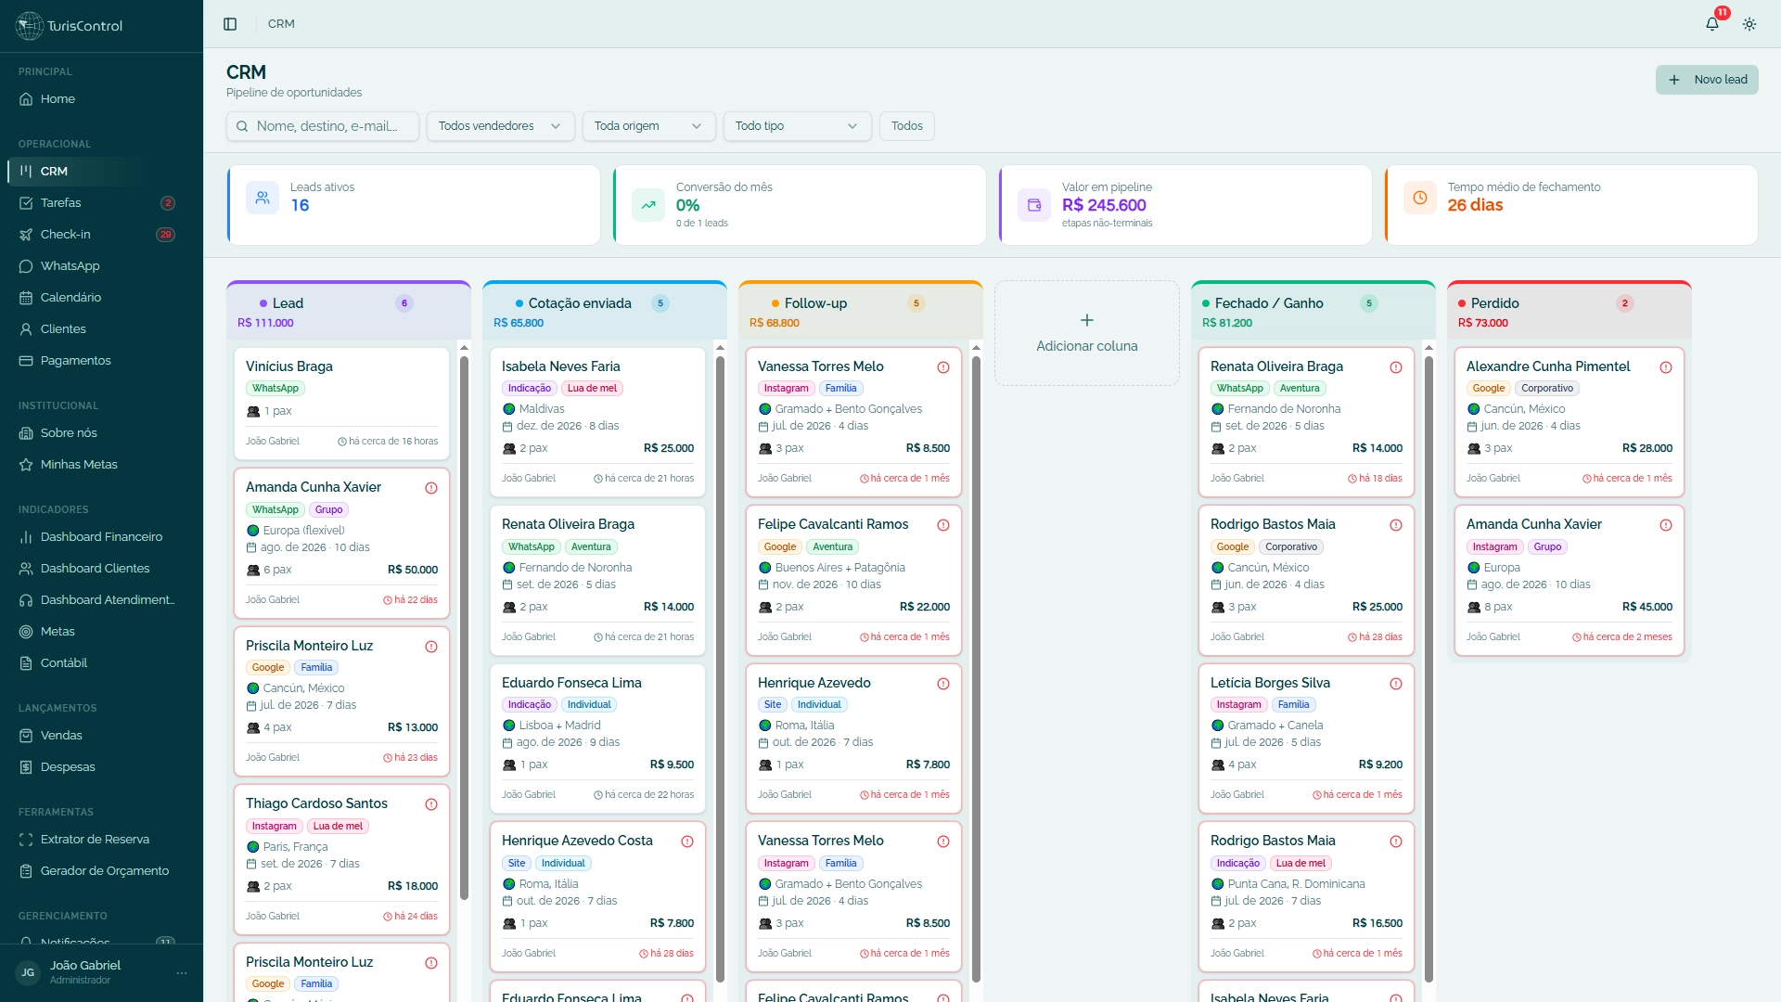Open the Isabela Neves Faria Maldivas card

597,422
